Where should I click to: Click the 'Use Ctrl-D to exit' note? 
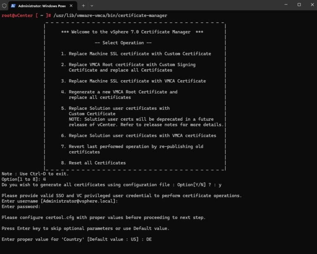click(35, 174)
